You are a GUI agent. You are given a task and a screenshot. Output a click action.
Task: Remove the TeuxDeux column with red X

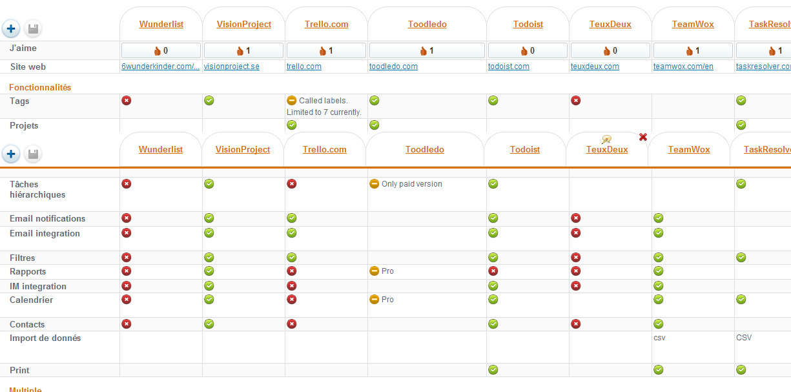coord(642,137)
